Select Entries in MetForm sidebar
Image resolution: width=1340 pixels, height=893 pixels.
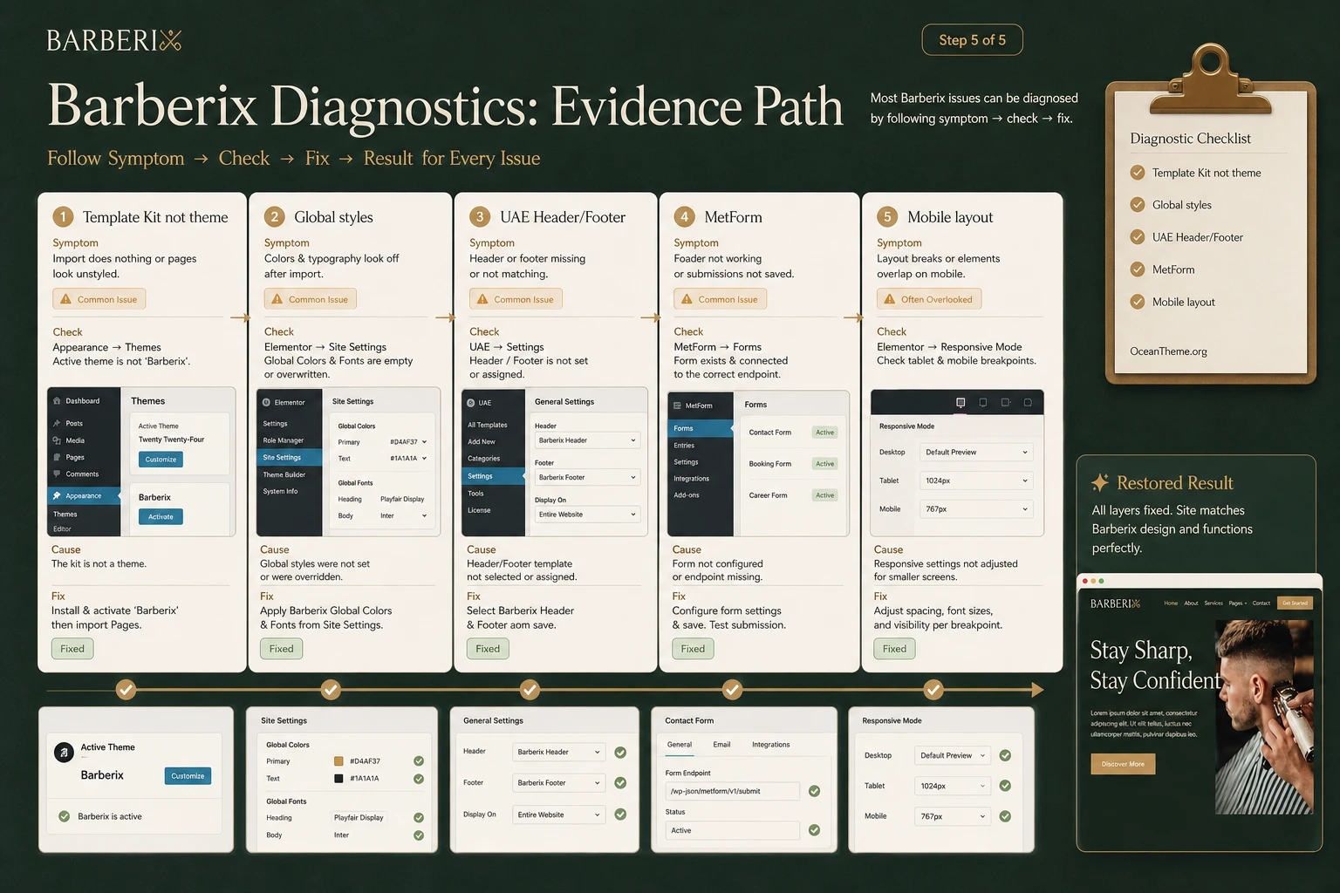[x=684, y=446]
